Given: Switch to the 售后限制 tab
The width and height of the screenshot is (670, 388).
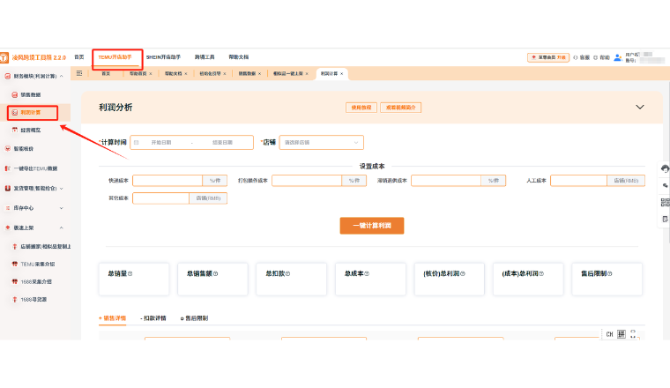Looking at the screenshot, I should point(195,317).
